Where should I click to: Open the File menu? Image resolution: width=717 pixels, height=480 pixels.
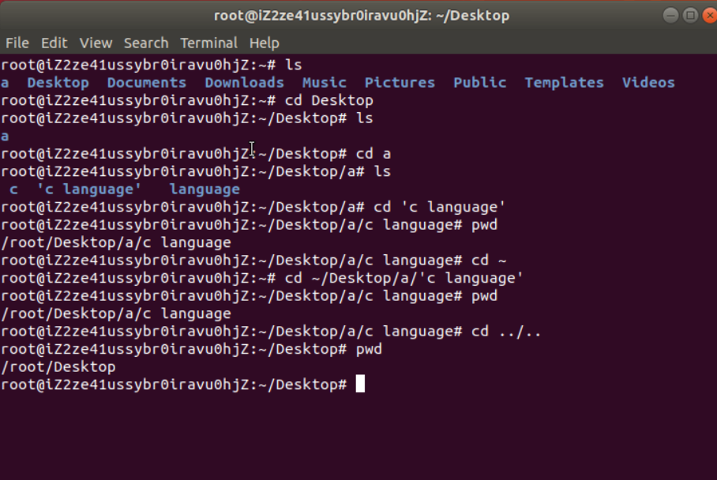click(x=17, y=43)
